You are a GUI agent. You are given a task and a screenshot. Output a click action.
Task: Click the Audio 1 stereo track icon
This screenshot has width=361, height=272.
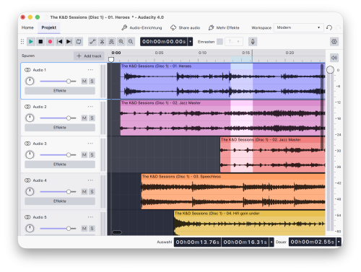pos(27,70)
